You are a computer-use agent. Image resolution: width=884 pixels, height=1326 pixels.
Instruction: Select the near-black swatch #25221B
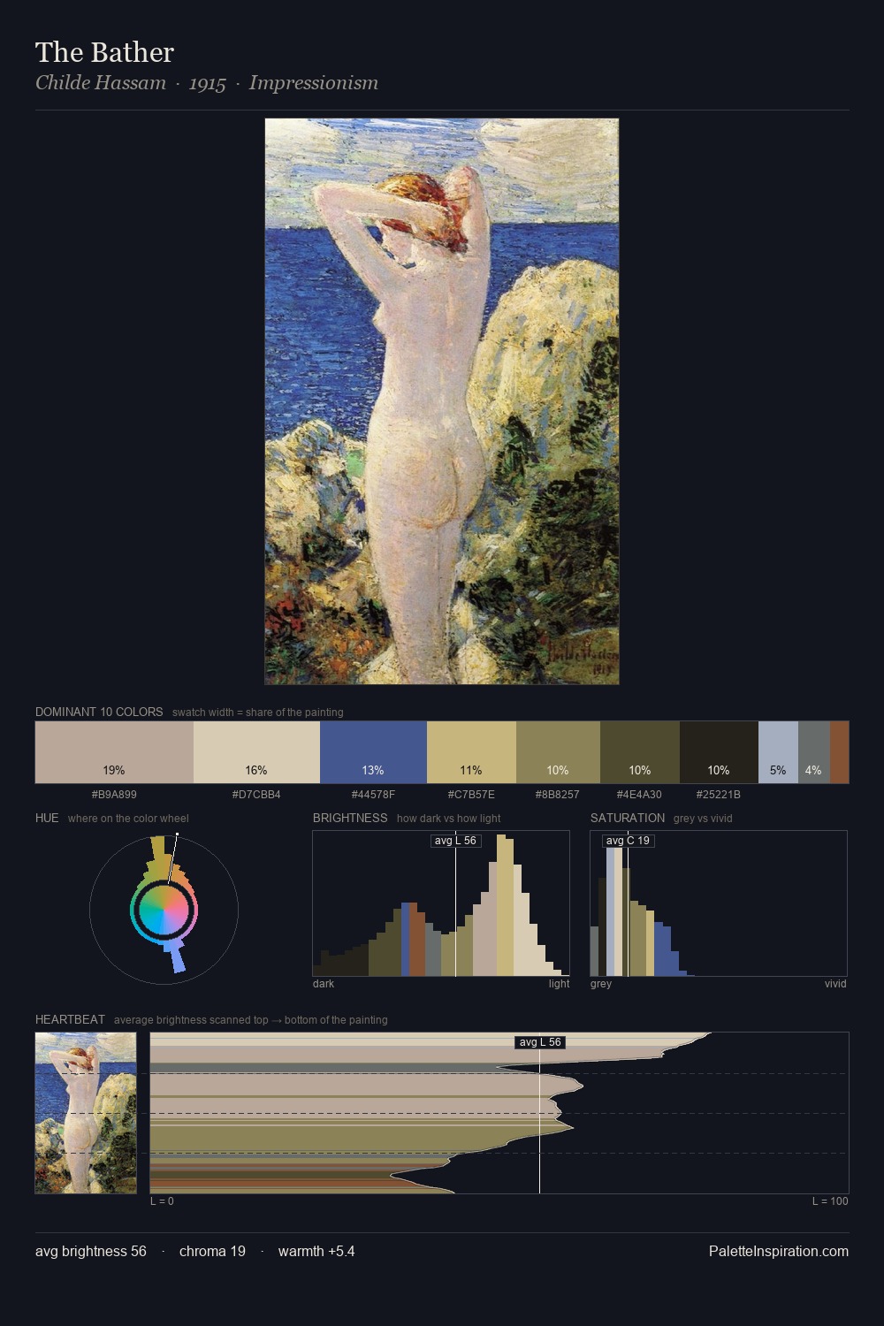point(719,752)
